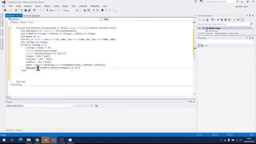Image resolution: width=256 pixels, height=144 pixels.
Task: Open the PROJECT menu
Action: (x=28, y=6)
